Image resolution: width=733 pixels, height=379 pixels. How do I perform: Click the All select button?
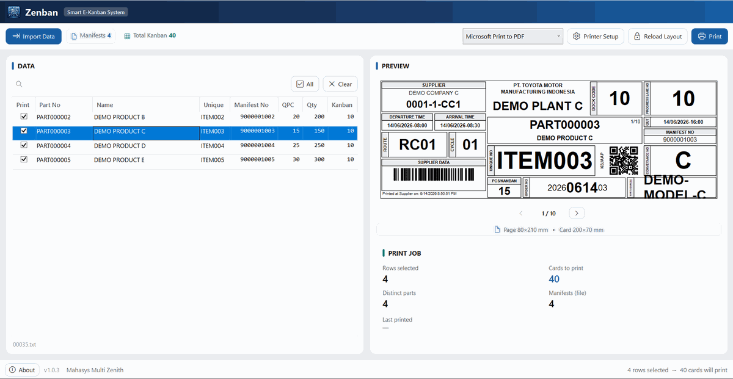coord(306,84)
